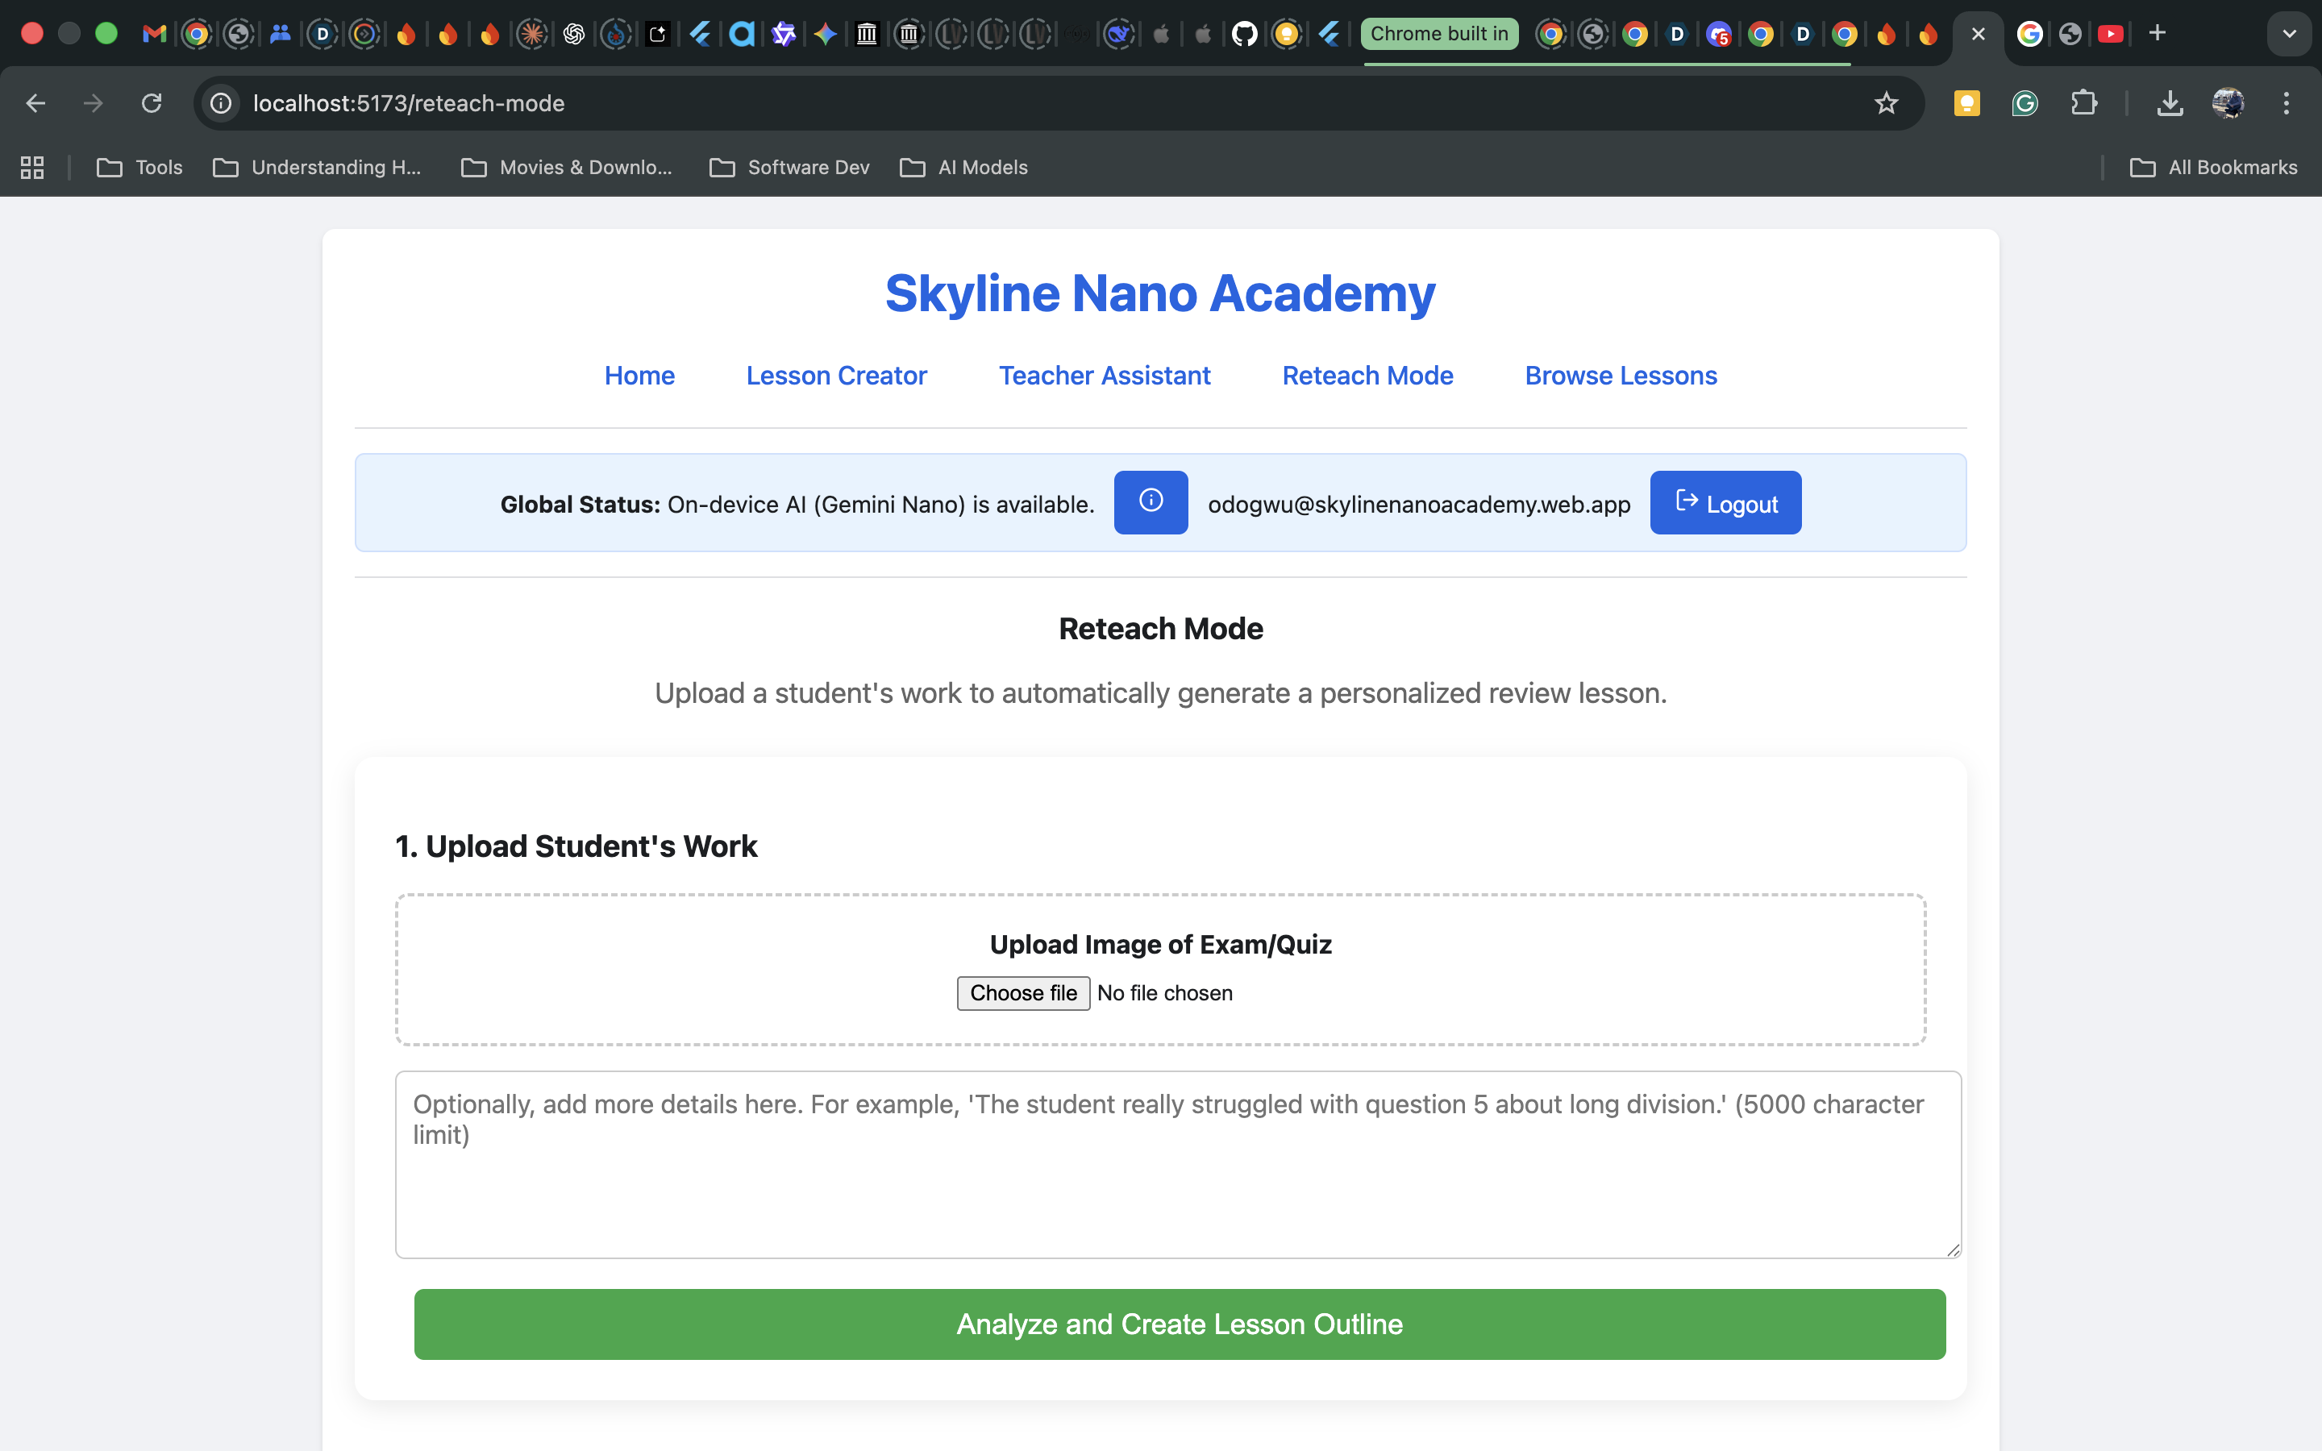This screenshot has height=1451, width=2322.
Task: Open the Chrome extensions puzzle icon
Action: coord(2083,104)
